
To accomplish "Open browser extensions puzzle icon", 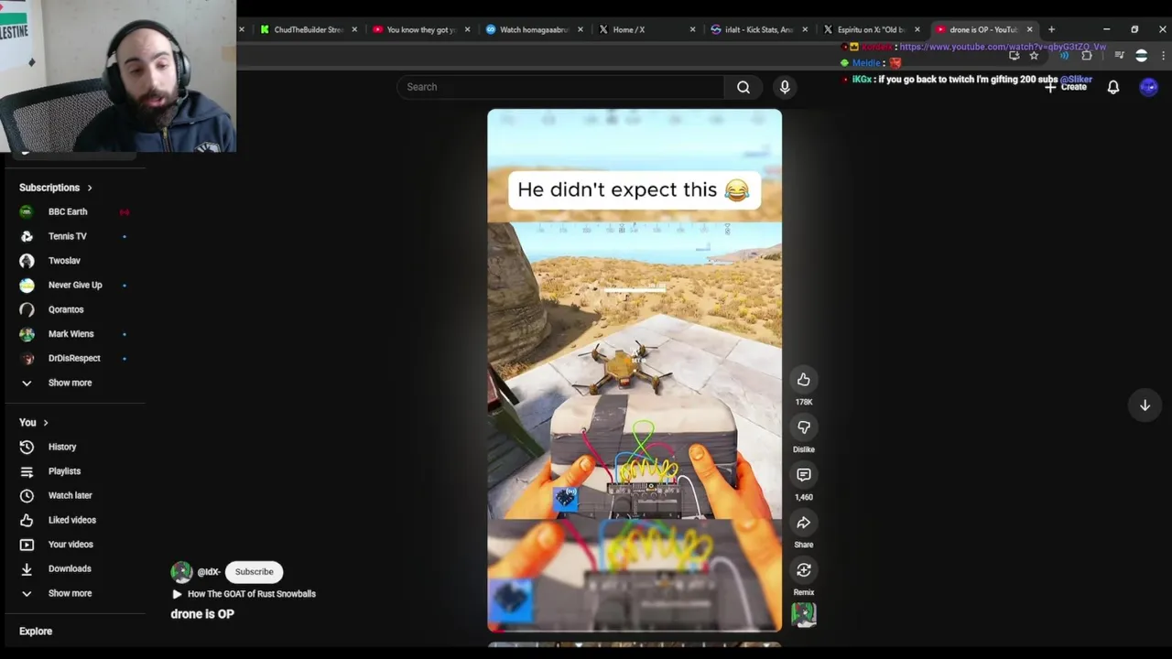I will click(x=1087, y=56).
